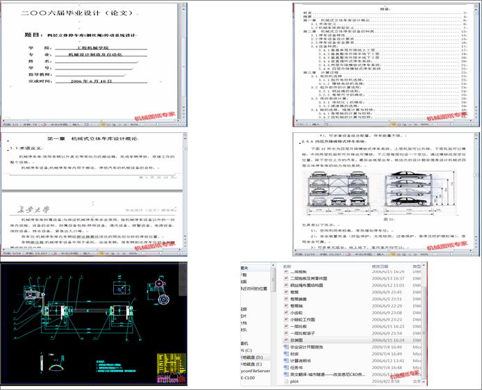Click 中文(中国) language in cover page status bar
482x390 pixels.
coord(59,124)
